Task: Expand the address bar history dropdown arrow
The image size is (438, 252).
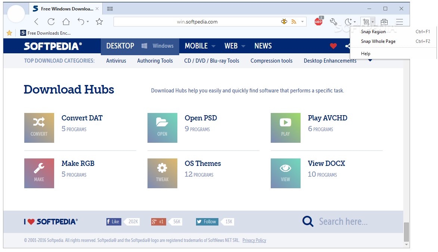Action: click(302, 22)
